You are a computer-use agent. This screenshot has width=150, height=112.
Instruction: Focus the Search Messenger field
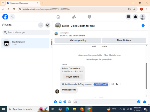click(26, 32)
